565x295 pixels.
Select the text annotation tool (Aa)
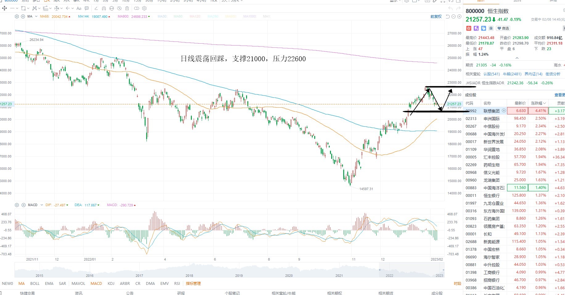tap(79, 8)
